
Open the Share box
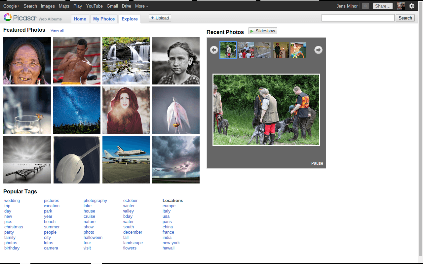[x=383, y=6]
